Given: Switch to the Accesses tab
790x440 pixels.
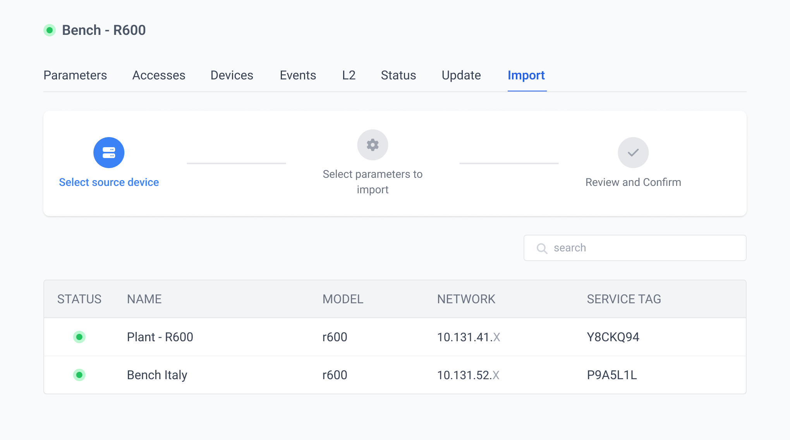Looking at the screenshot, I should (159, 75).
